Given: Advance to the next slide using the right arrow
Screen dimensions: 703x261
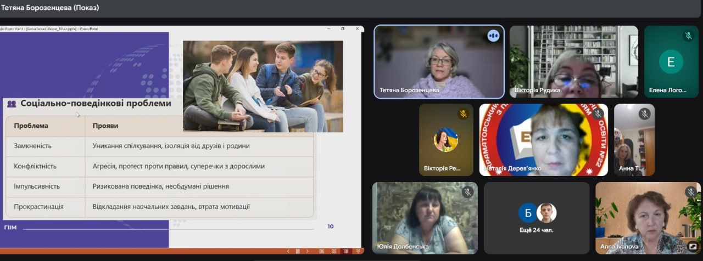Looking at the screenshot, I should 307,251.
